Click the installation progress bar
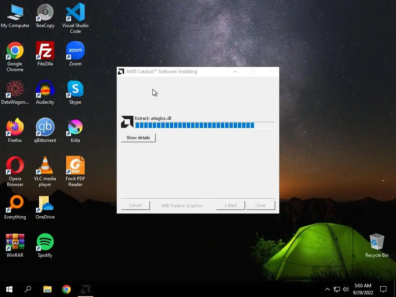 (x=205, y=125)
